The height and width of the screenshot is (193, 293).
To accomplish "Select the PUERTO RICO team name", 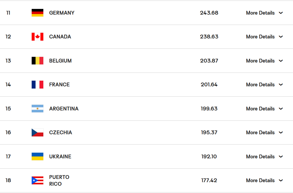I will 59,181.
